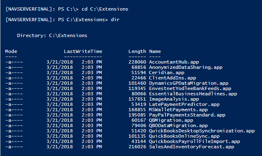Click the LatePaymentPredictor.app entry
This screenshot has width=262, height=156.
(x=184, y=104)
